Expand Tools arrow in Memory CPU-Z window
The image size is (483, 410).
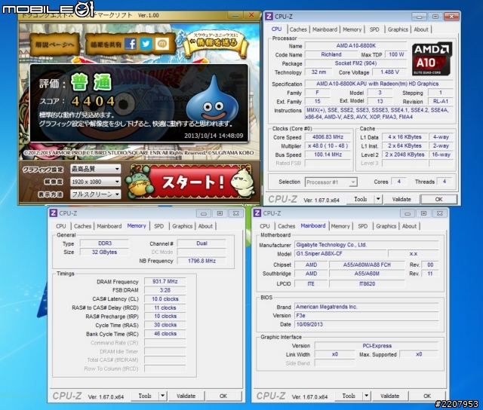[163, 396]
